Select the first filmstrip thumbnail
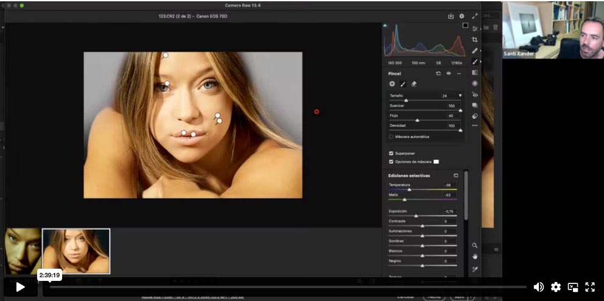The width and height of the screenshot is (604, 301). tap(23, 251)
